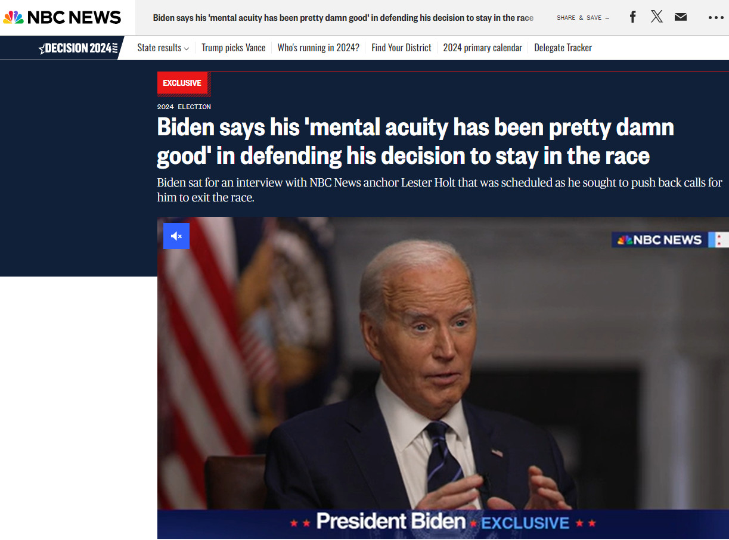The width and height of the screenshot is (729, 540).
Task: View the 2024 primary calendar
Action: tap(482, 48)
